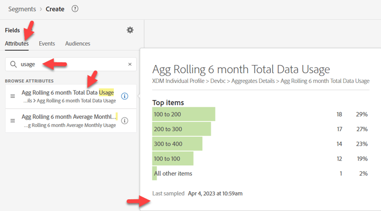This screenshot has height=211, width=381.
Task: Click the 27% value
Action: click(x=362, y=129)
